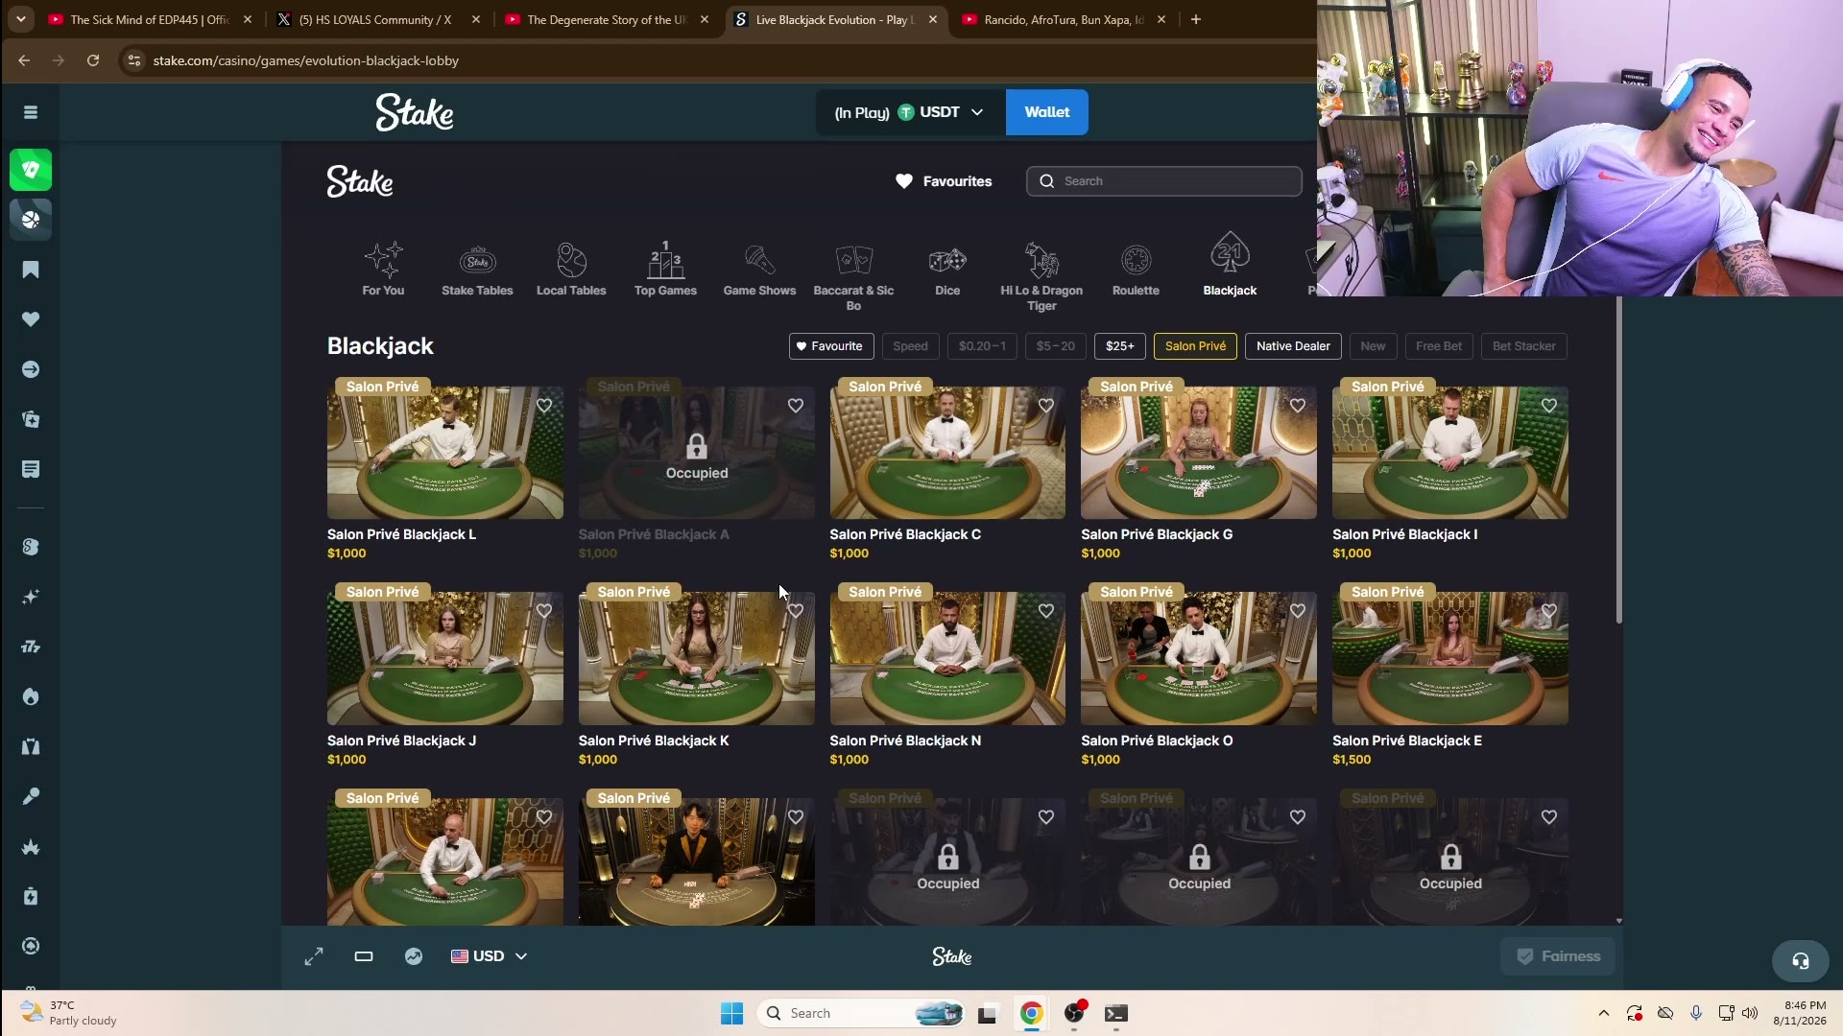Open Google Chrome from the taskbar
This screenshot has height=1036, width=1843.
coord(1032,1013)
